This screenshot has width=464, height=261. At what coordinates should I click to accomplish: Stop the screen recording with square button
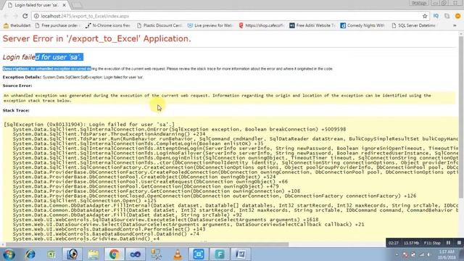coord(459,243)
